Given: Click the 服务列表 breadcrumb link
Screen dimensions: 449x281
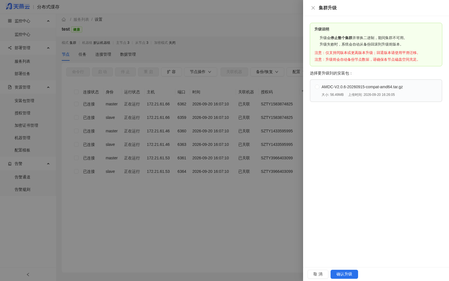Looking at the screenshot, I should click(81, 19).
